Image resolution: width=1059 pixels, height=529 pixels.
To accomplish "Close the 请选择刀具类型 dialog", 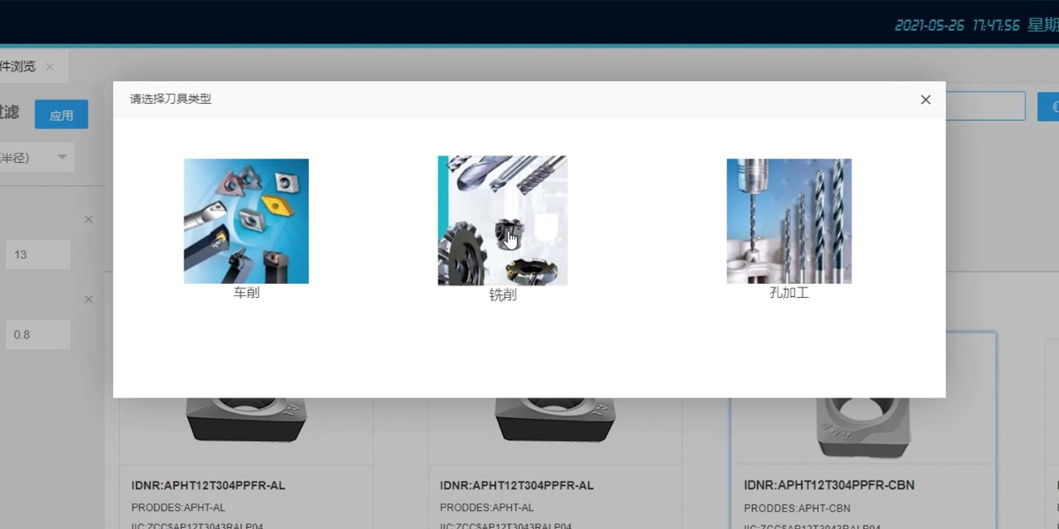I will click(925, 100).
